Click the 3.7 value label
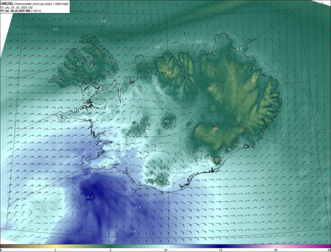 [x=216, y=160]
